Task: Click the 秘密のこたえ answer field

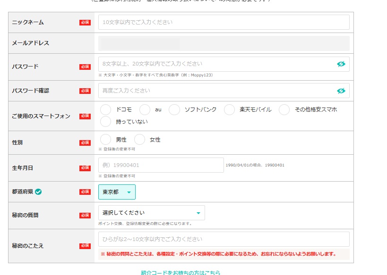Action: click(x=224, y=239)
